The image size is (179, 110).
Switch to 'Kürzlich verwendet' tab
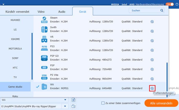[17, 12]
